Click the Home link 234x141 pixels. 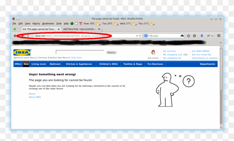pyautogui.click(x=32, y=94)
